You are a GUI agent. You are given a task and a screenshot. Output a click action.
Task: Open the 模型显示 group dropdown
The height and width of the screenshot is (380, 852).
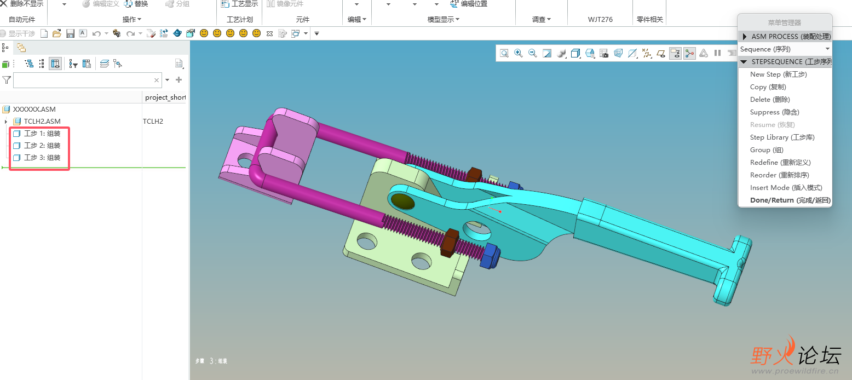(444, 20)
